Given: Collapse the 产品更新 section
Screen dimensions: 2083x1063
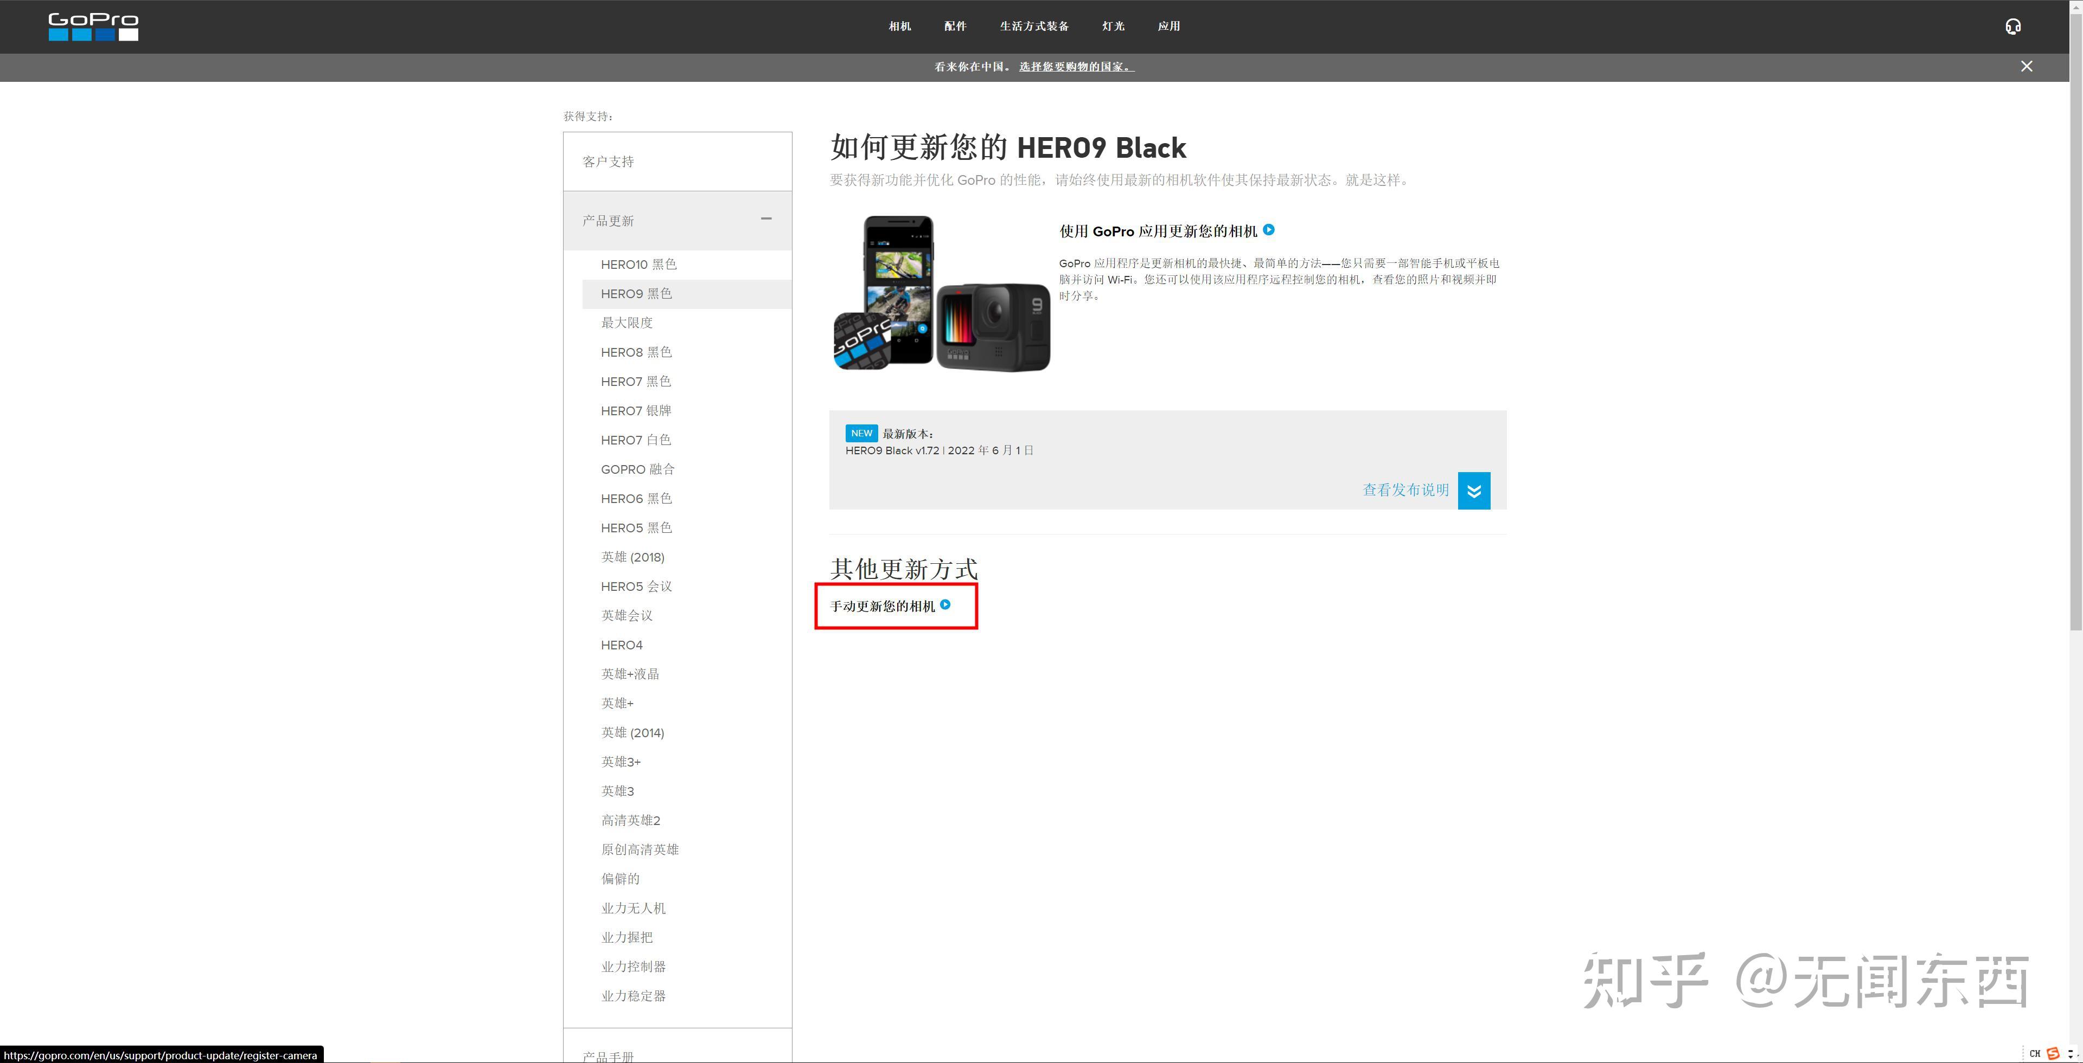Looking at the screenshot, I should pos(766,219).
